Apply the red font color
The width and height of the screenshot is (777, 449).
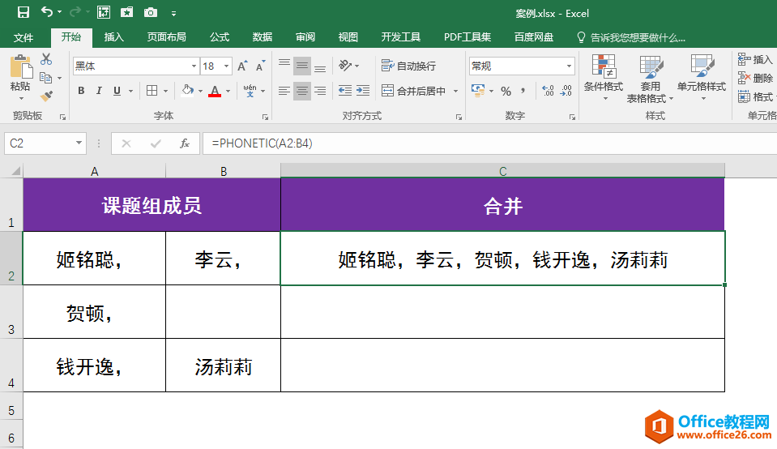(x=215, y=92)
